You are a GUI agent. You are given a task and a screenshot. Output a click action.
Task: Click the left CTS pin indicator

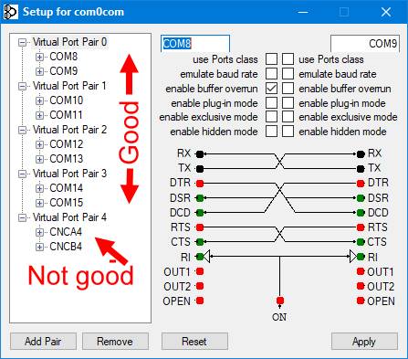pos(200,242)
